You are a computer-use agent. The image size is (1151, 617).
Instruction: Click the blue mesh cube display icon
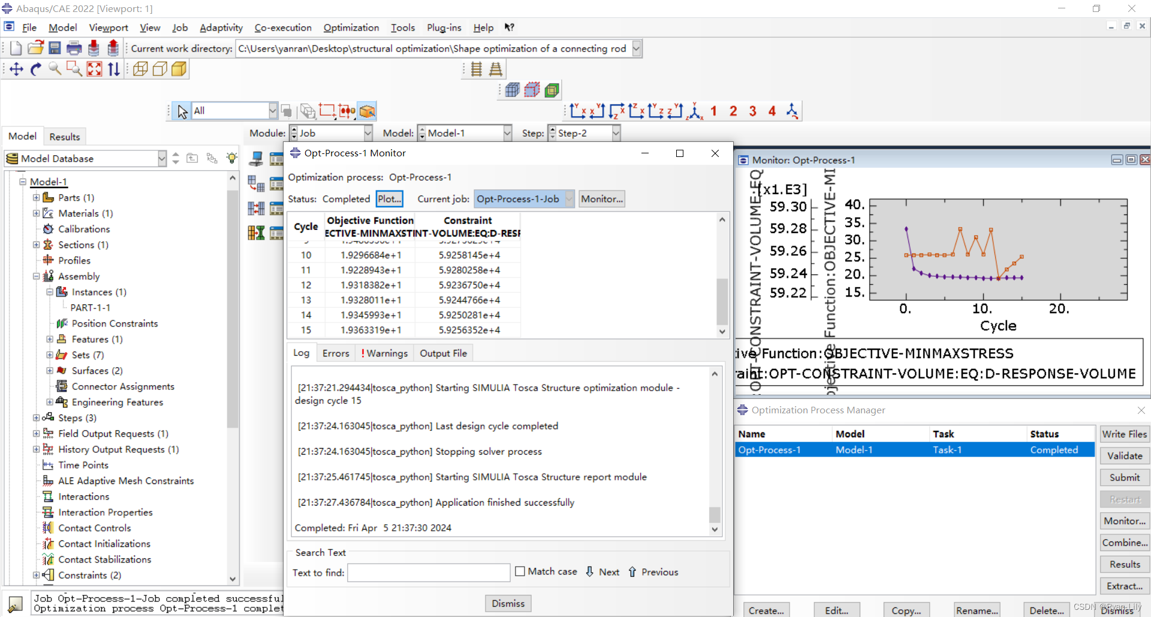513,90
